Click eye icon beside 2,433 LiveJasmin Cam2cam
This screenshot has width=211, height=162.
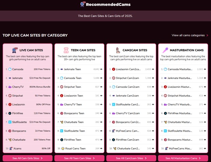pyautogui.click(x=153, y=69)
